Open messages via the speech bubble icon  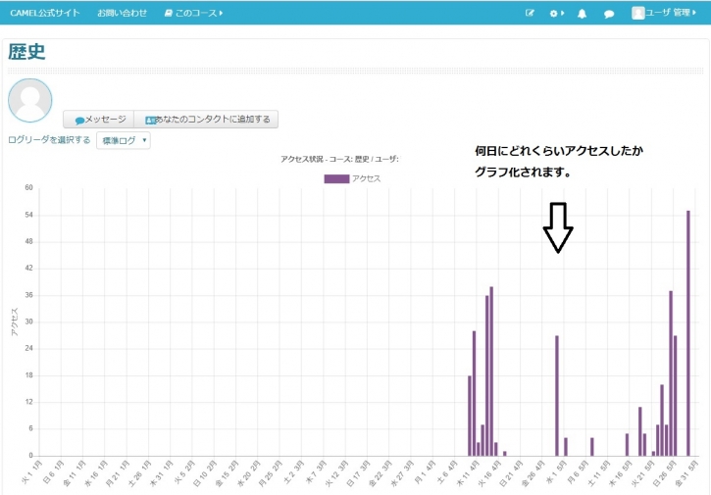coord(609,14)
